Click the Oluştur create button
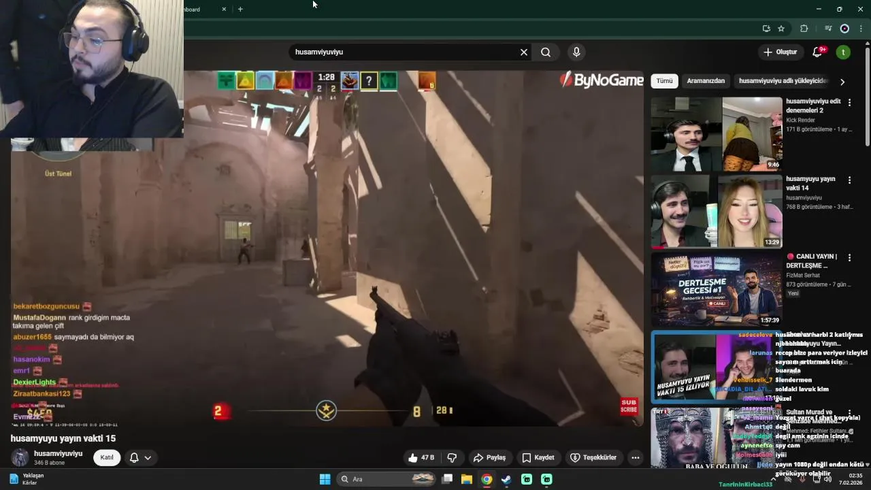Image resolution: width=871 pixels, height=490 pixels. pos(780,52)
